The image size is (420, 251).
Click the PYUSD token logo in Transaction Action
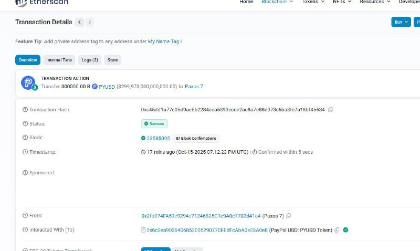(94, 87)
